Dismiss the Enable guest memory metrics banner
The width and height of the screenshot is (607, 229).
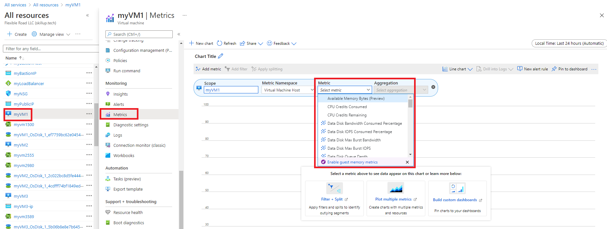pyautogui.click(x=407, y=162)
